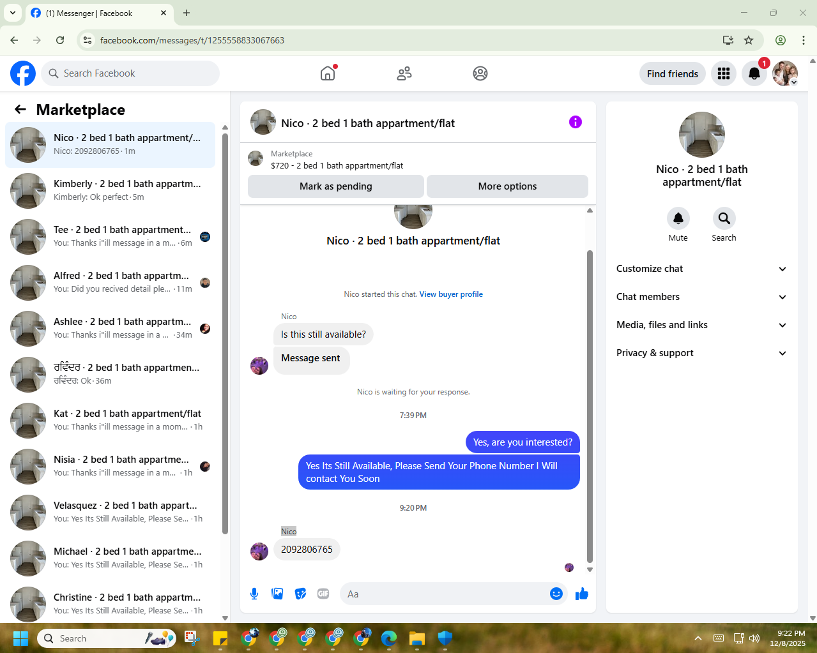The width and height of the screenshot is (817, 653).
Task: Install app icon in address bar
Action: pos(728,40)
